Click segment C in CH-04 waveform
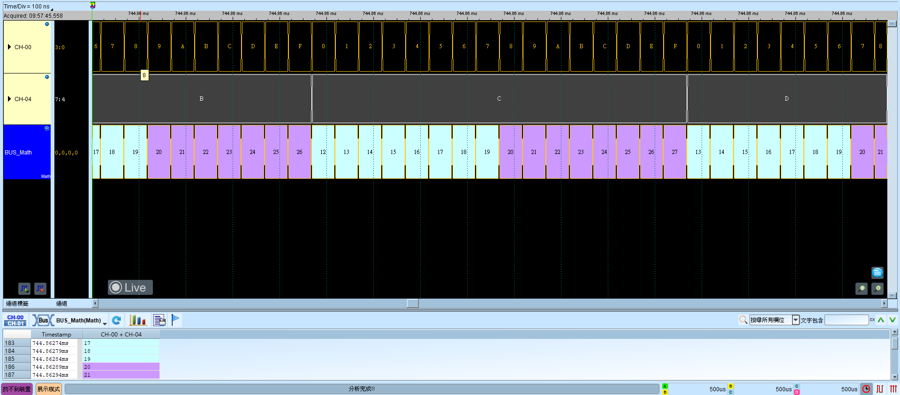This screenshot has width=900, height=395. [x=499, y=99]
